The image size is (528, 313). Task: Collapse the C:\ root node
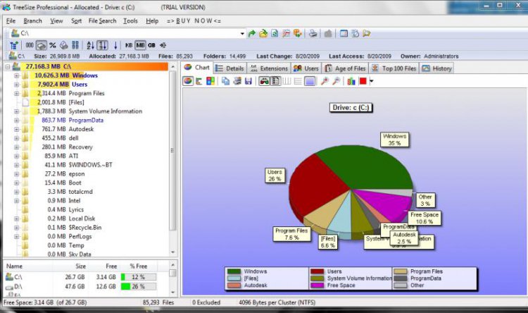[x=8, y=67]
